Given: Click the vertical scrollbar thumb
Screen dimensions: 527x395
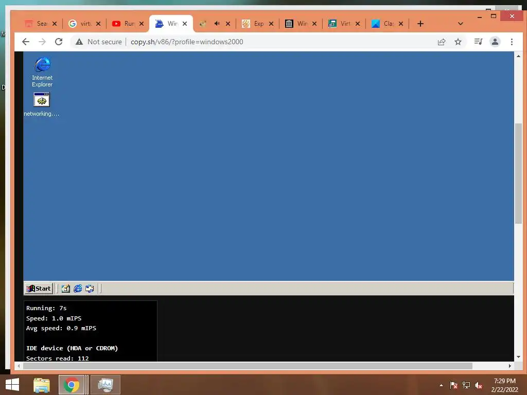Looking at the screenshot, I should 518,173.
